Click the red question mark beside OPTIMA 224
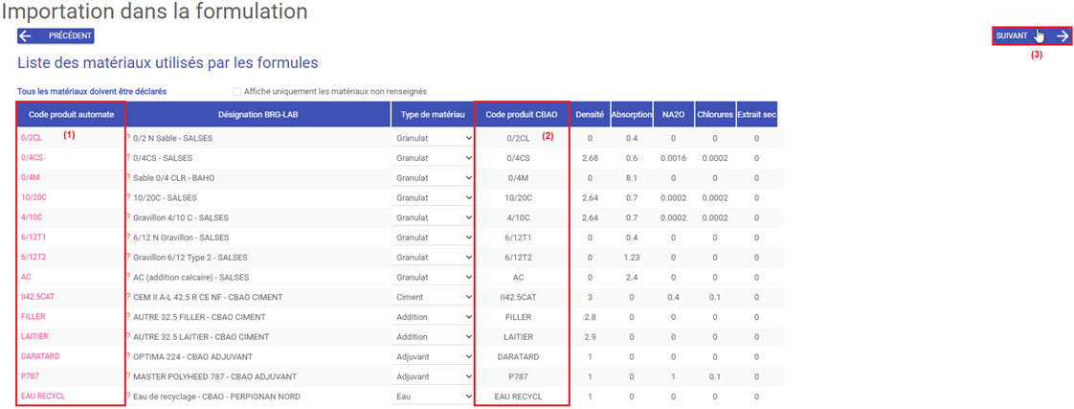This screenshot has width=1074, height=409. [128, 355]
